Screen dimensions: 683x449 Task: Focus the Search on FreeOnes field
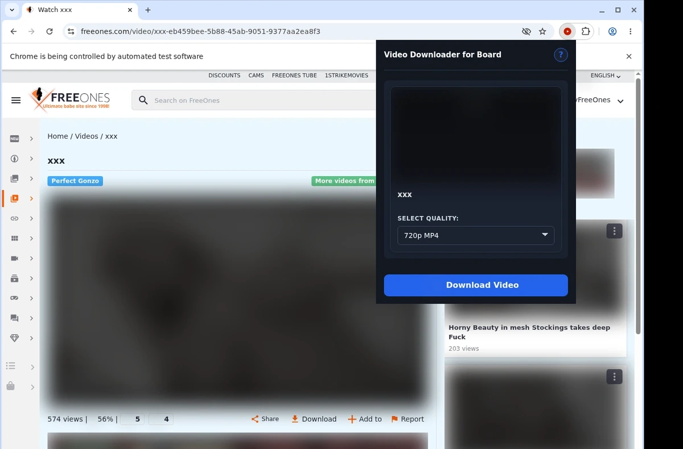click(254, 100)
